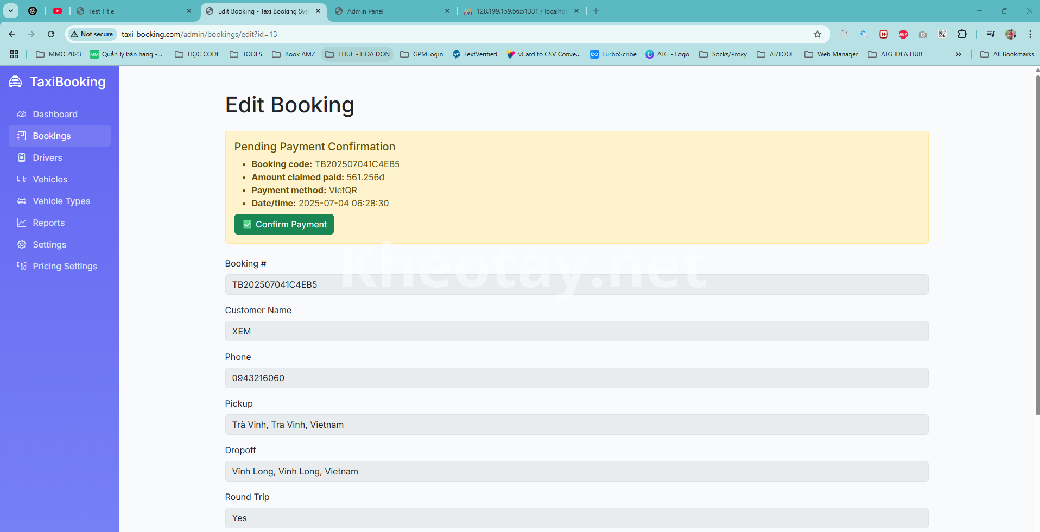Bookmark this page with the star icon
The height and width of the screenshot is (532, 1040).
coord(817,34)
